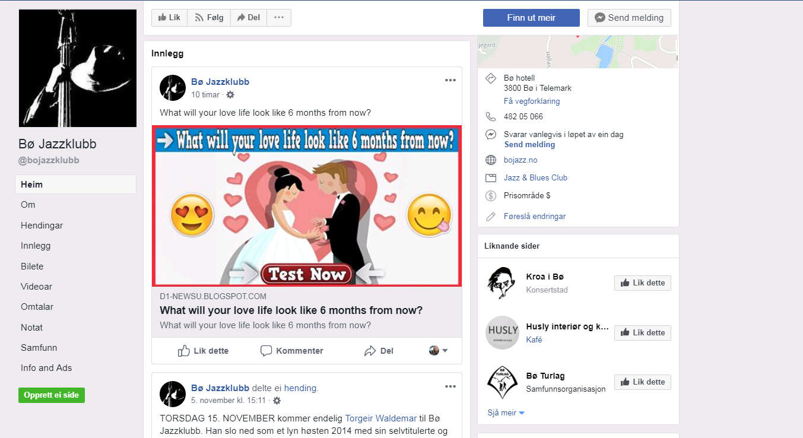
Task: Click the Bø Turlag page logo
Action: [502, 382]
